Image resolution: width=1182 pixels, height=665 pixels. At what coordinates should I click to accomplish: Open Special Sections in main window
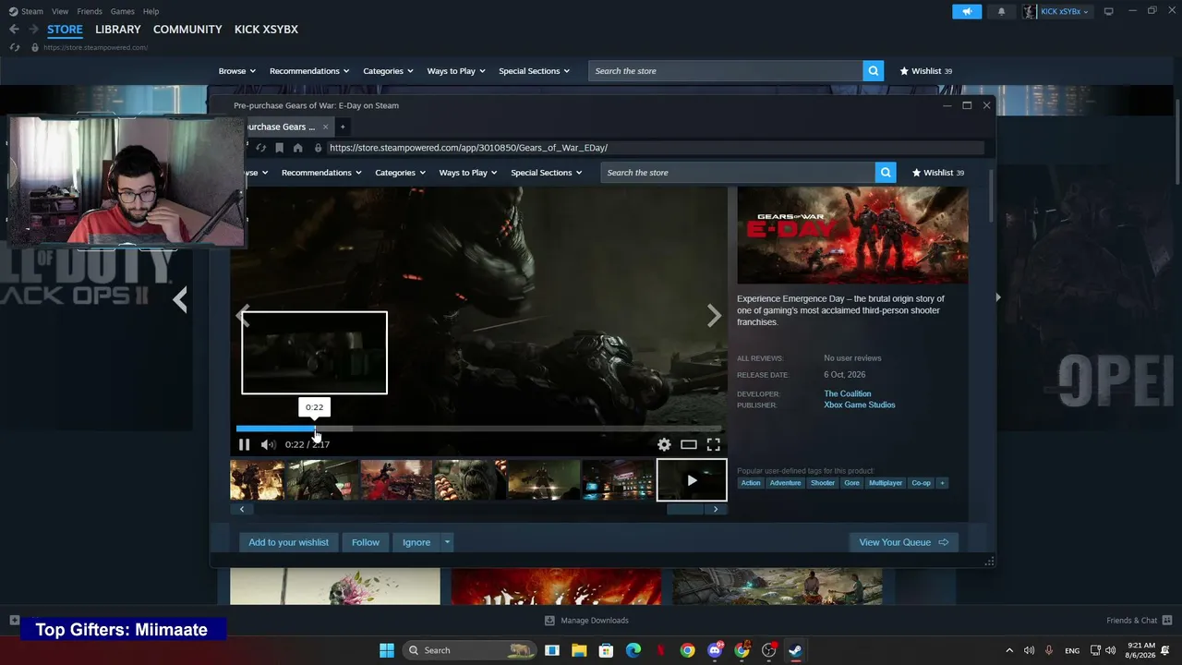coord(535,71)
